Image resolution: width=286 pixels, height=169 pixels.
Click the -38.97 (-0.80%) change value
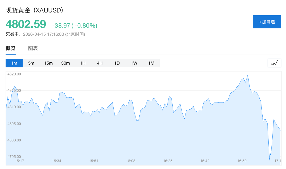point(75,26)
